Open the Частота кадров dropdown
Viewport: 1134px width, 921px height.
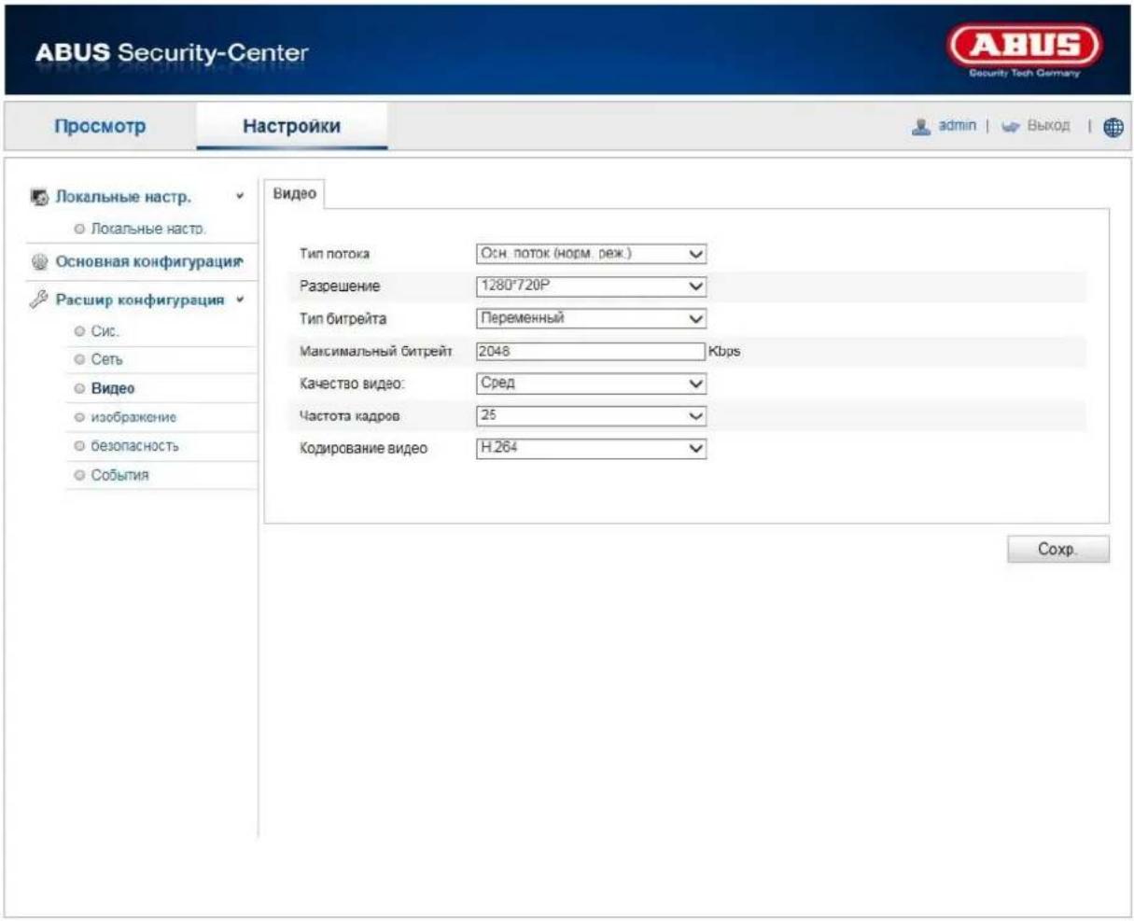click(591, 416)
